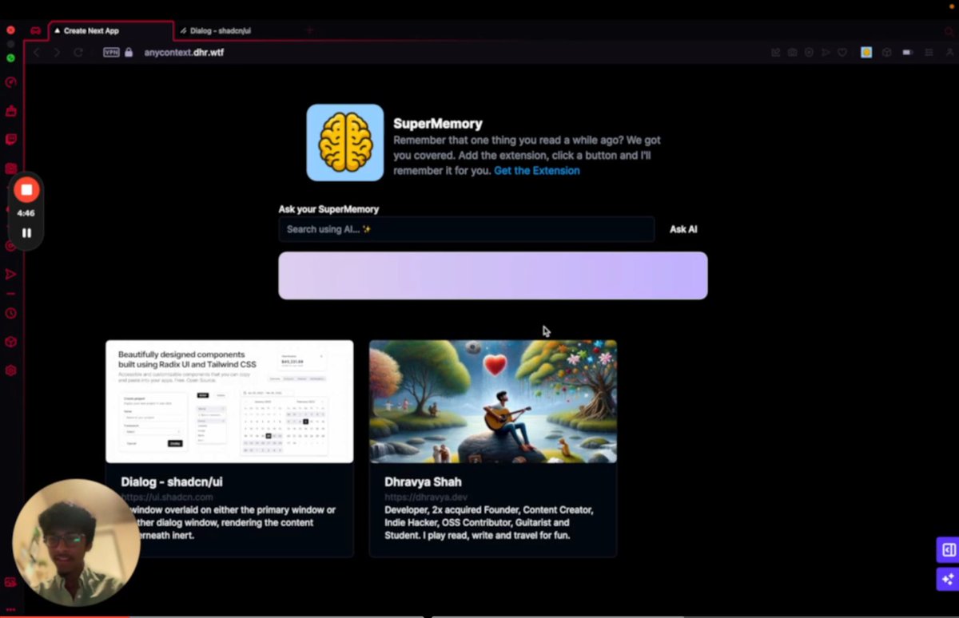This screenshot has height=618, width=959.
Task: Click the padlock site security icon
Action: tap(129, 53)
